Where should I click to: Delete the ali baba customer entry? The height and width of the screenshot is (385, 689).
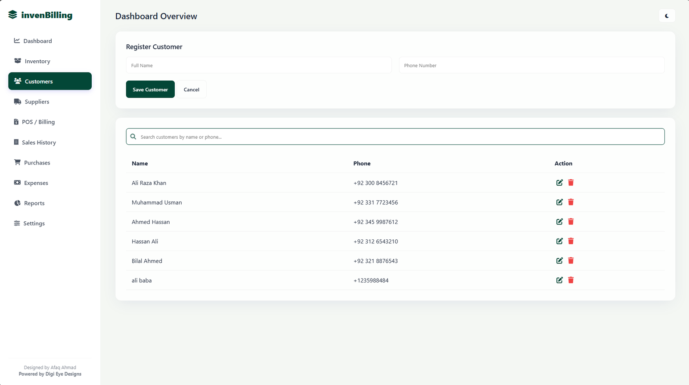point(571,280)
